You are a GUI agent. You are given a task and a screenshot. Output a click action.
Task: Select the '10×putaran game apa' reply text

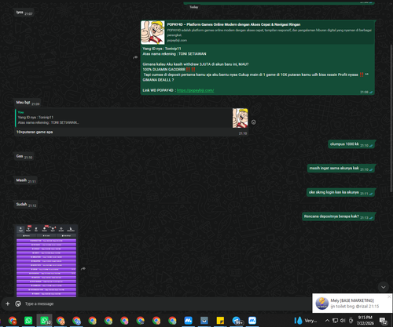pos(35,132)
